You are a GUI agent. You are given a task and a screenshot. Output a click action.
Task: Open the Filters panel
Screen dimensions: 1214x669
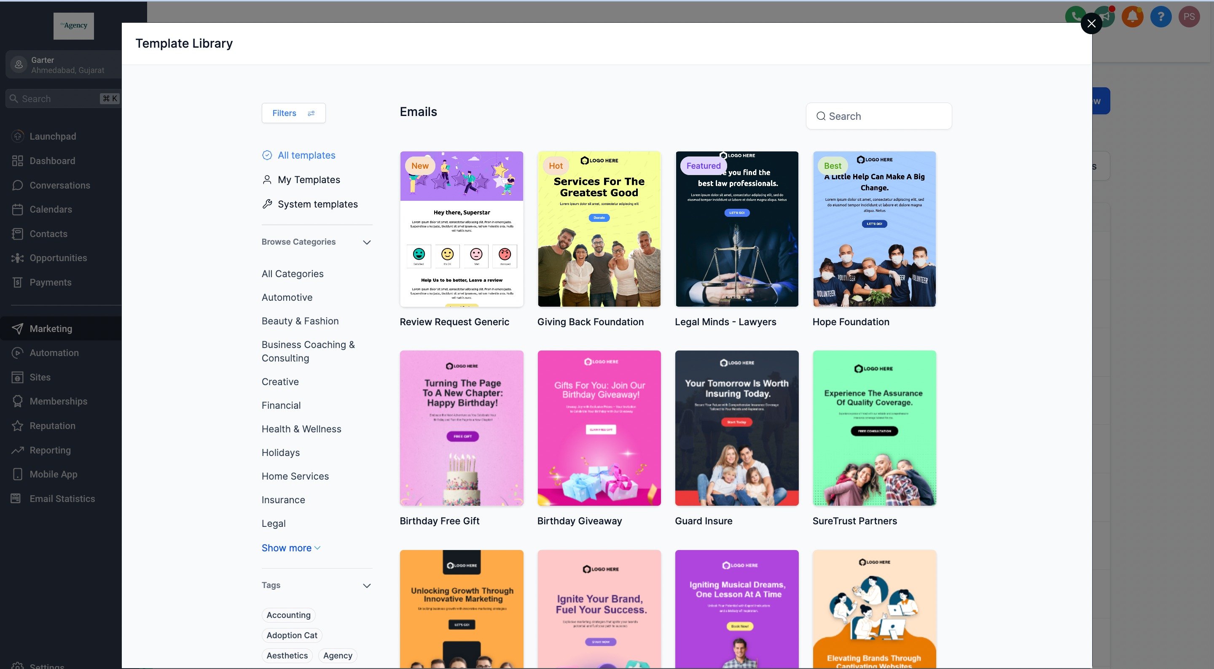pos(293,113)
